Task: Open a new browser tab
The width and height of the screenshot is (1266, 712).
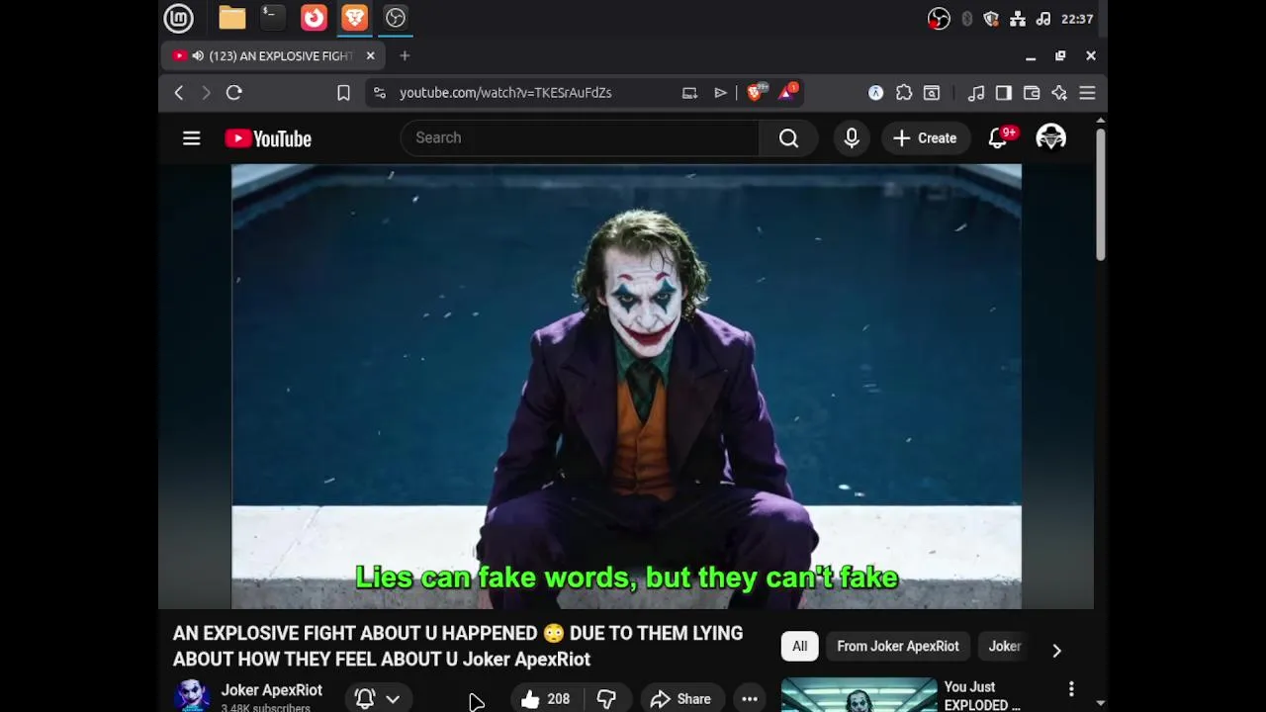Action: (x=405, y=56)
